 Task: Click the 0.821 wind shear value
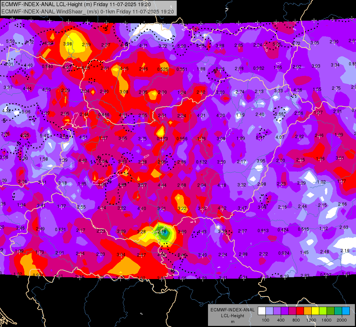tap(60, 230)
